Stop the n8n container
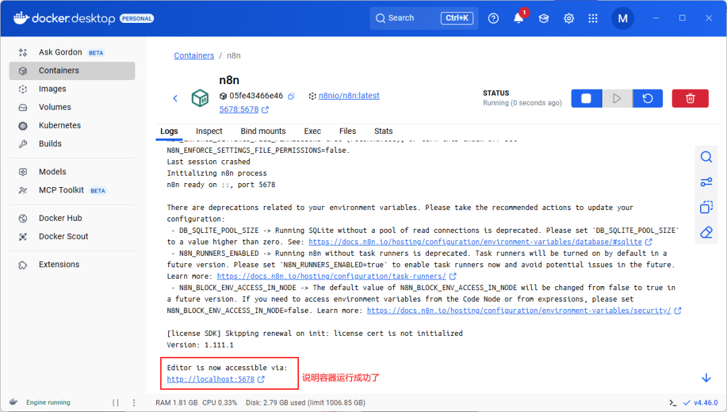The height and width of the screenshot is (412, 727). (586, 98)
